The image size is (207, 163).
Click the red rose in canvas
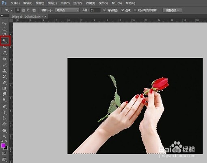coord(160,84)
